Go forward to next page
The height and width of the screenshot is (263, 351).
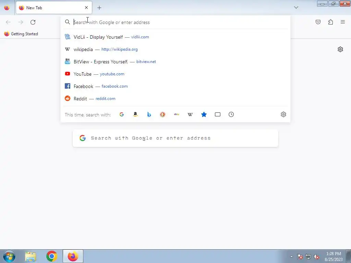[x=21, y=22]
